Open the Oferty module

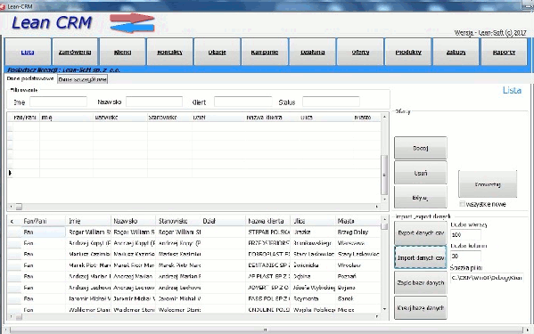coord(360,52)
